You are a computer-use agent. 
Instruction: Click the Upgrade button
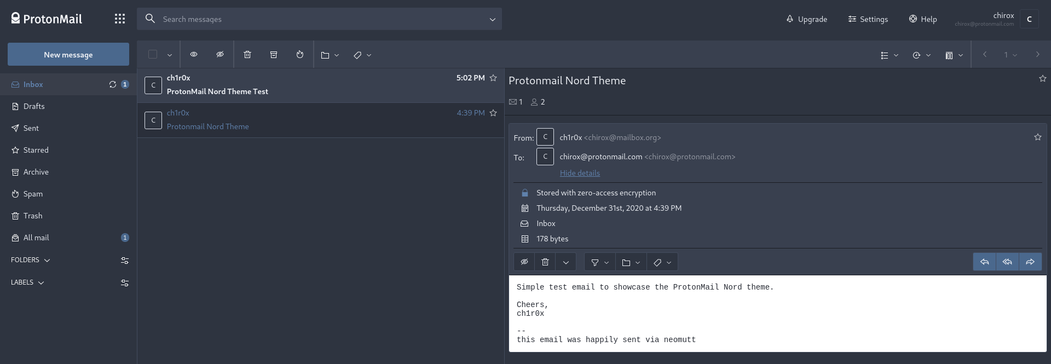tap(807, 19)
